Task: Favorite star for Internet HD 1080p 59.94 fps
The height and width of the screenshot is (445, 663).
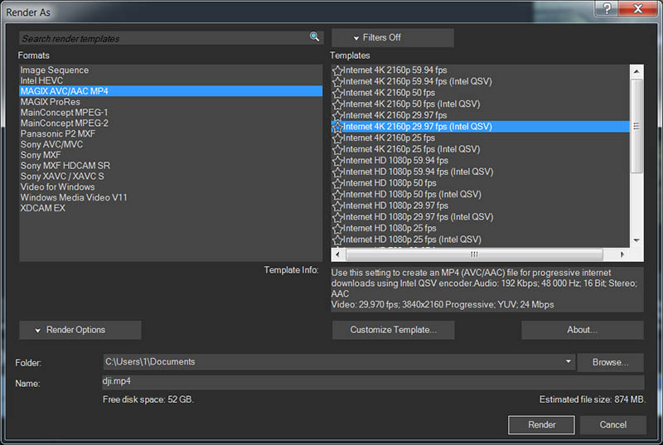Action: [337, 161]
